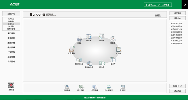Image resolution: width=188 pixels, height=100 pixels.
Task: Open the 盘点单 icon
Action: 113,60
